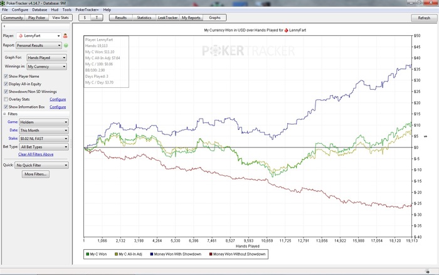Open the Date filter dropdown showing This Month
Screen dimensions: 439x275
[x=44, y=131]
